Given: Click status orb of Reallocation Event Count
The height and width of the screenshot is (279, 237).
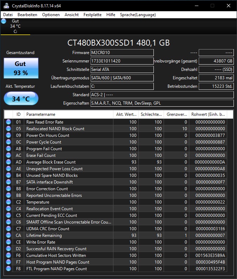Looking at the screenshot, I should [8, 209].
